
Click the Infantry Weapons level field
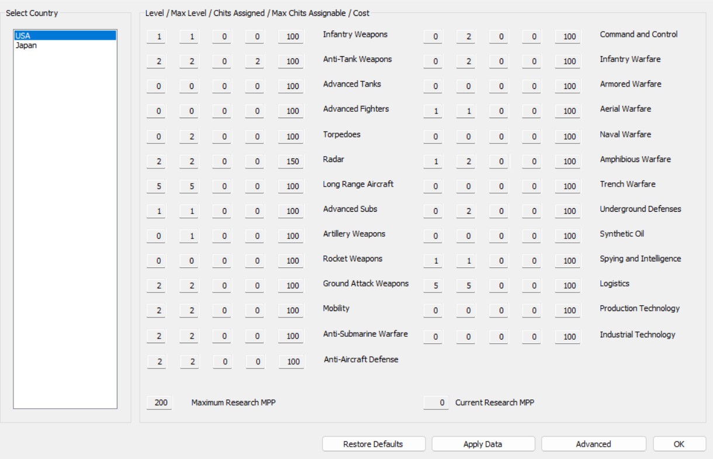(x=160, y=37)
